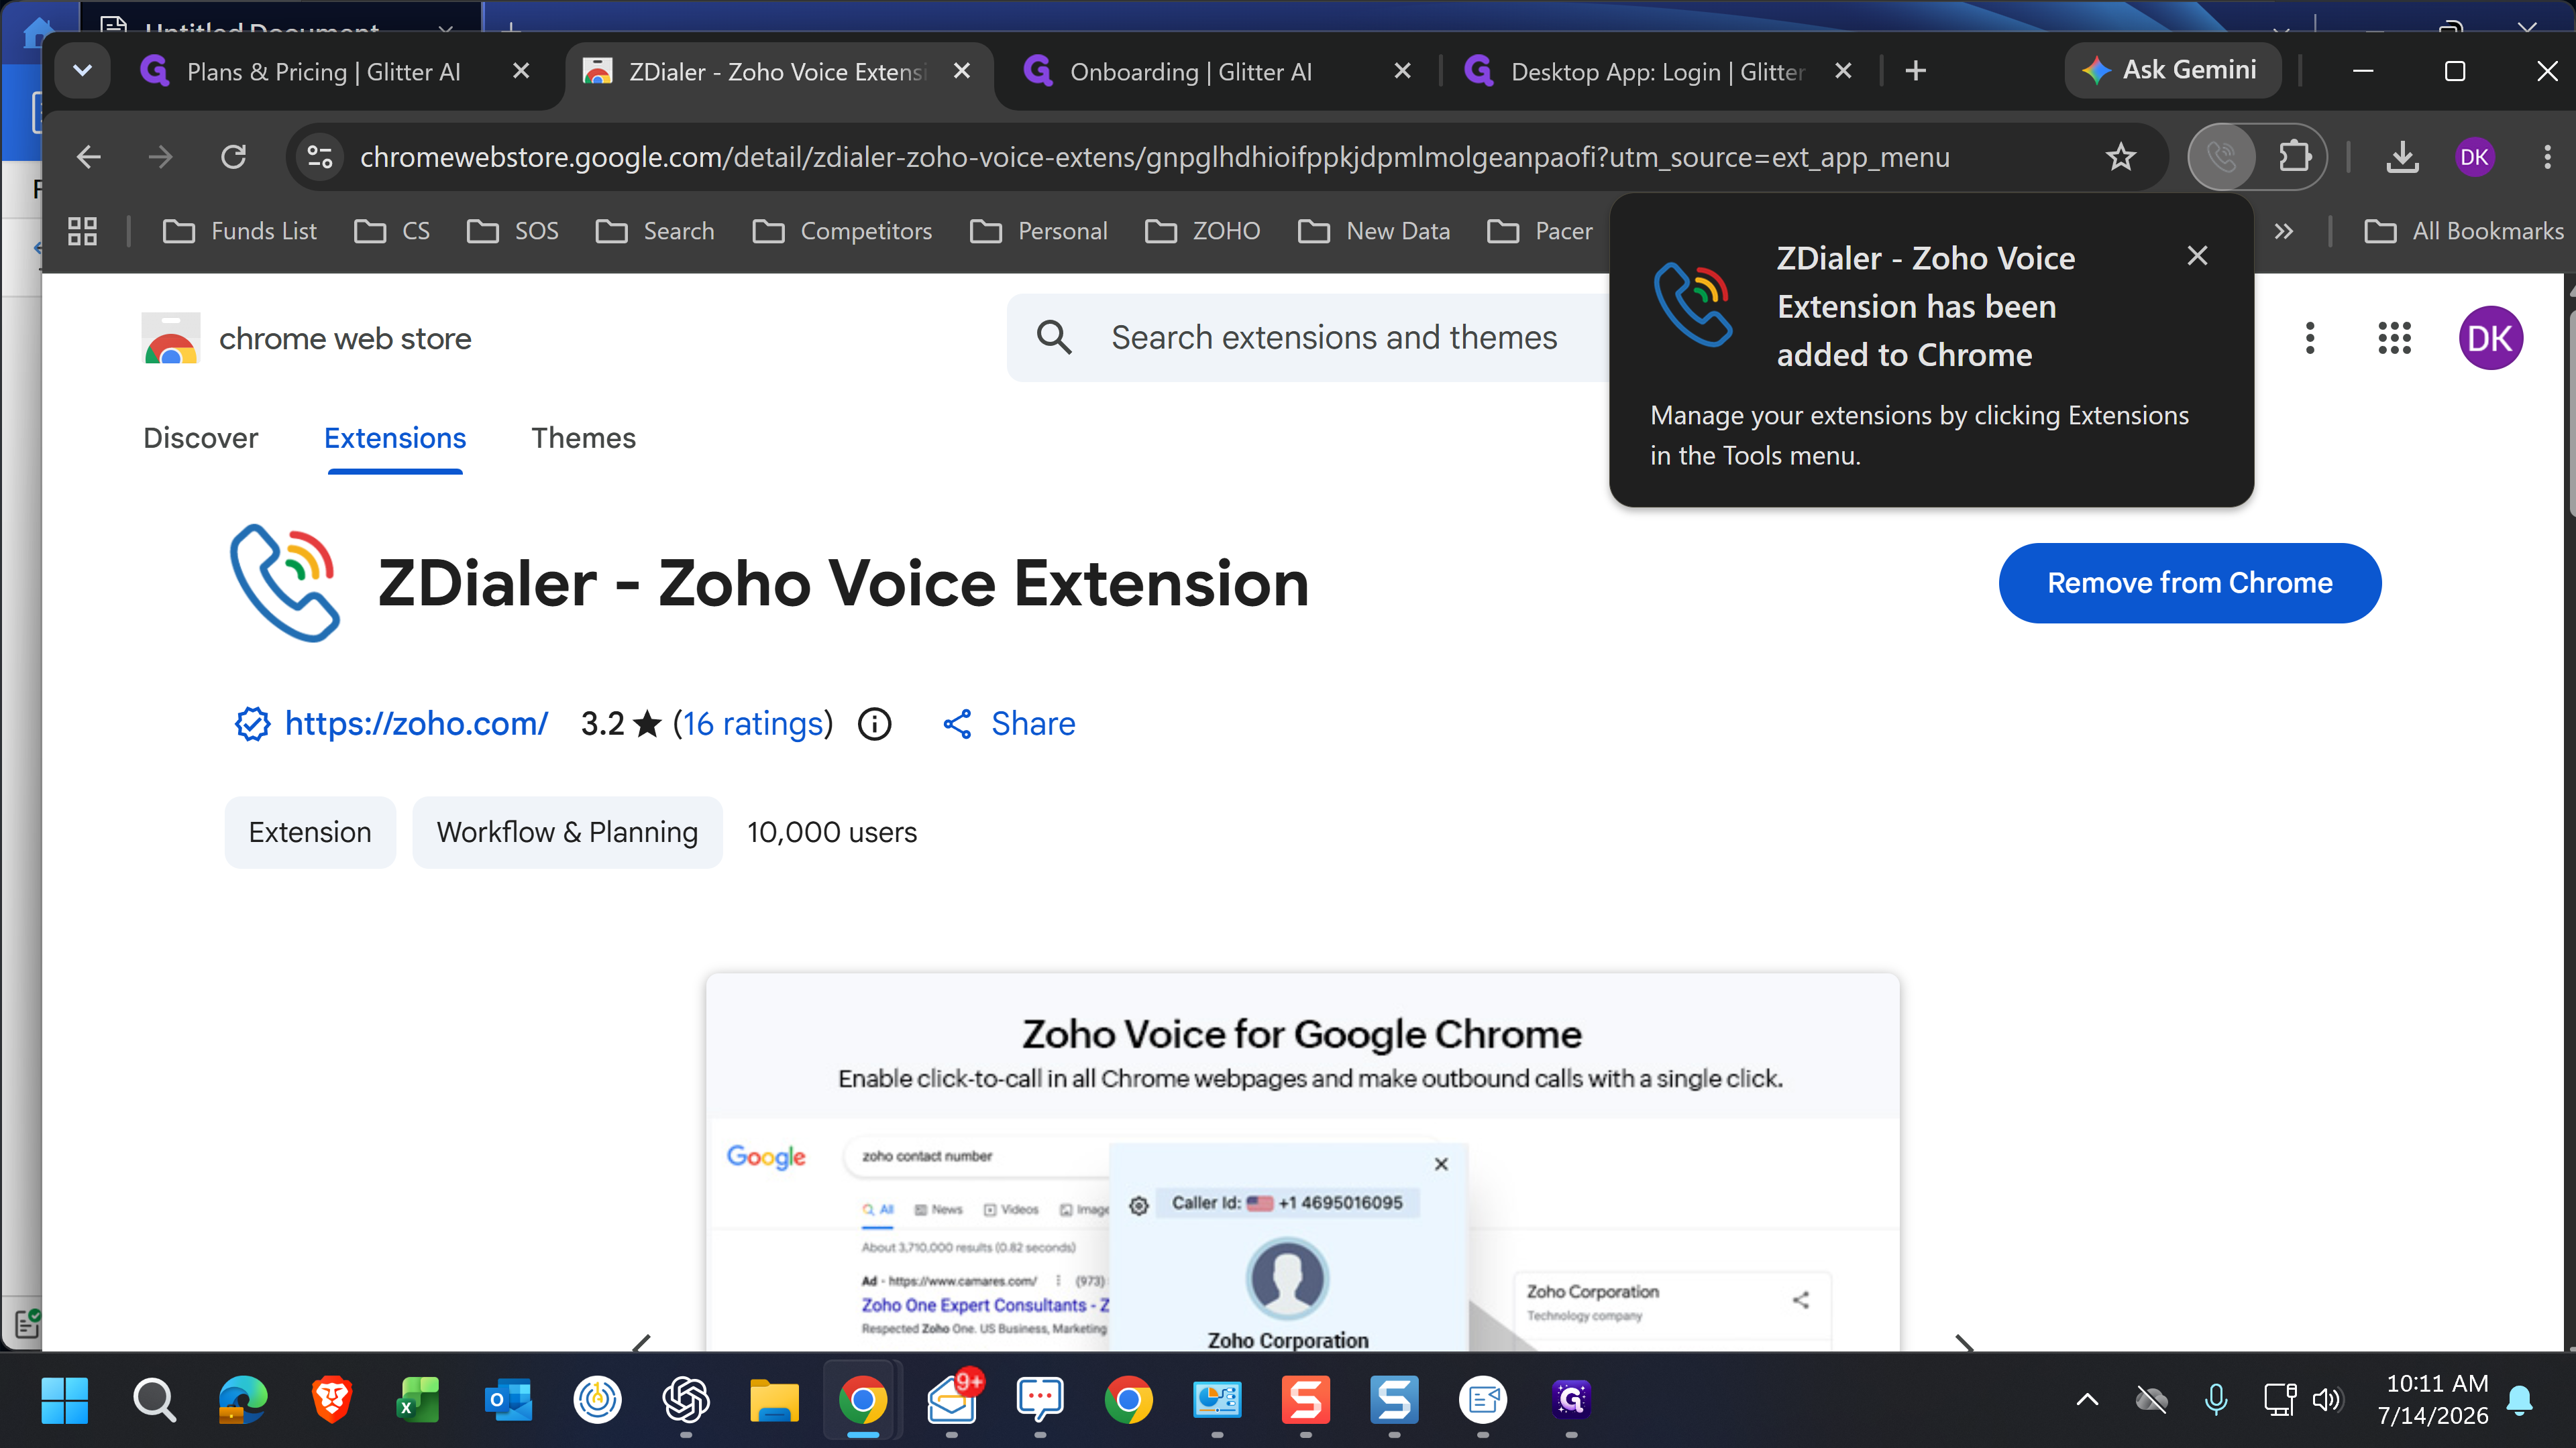Select the Extensions tab
The height and width of the screenshot is (1448, 2576).
pyautogui.click(x=395, y=438)
